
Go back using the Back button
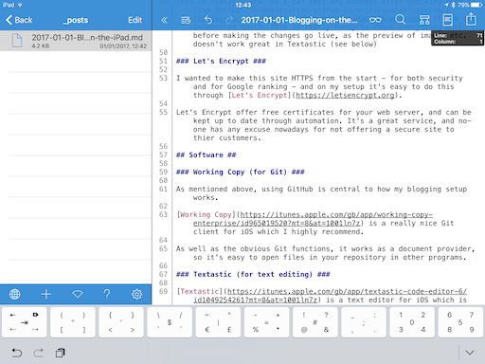pyautogui.click(x=19, y=20)
